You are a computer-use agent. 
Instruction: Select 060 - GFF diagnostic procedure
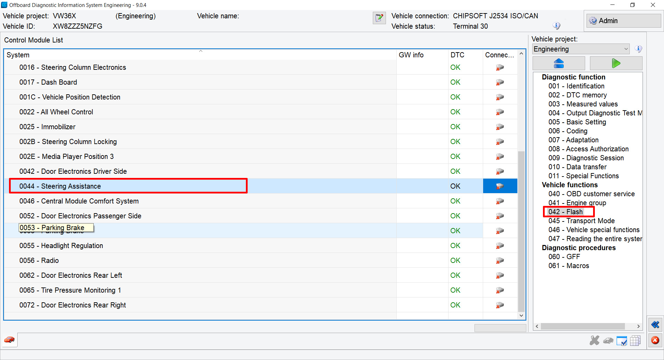564,257
